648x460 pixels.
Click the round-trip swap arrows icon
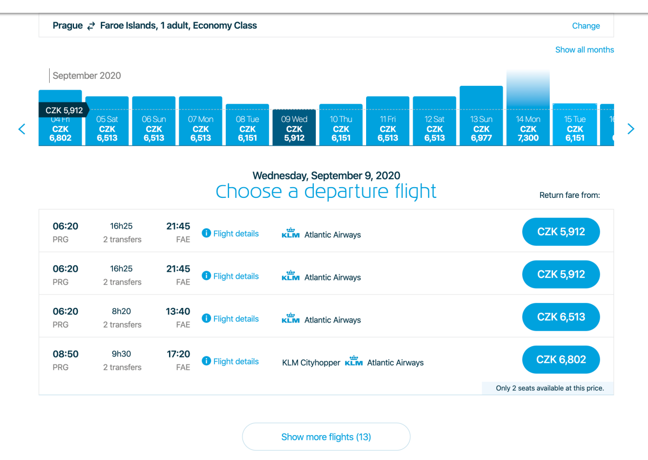[91, 26]
